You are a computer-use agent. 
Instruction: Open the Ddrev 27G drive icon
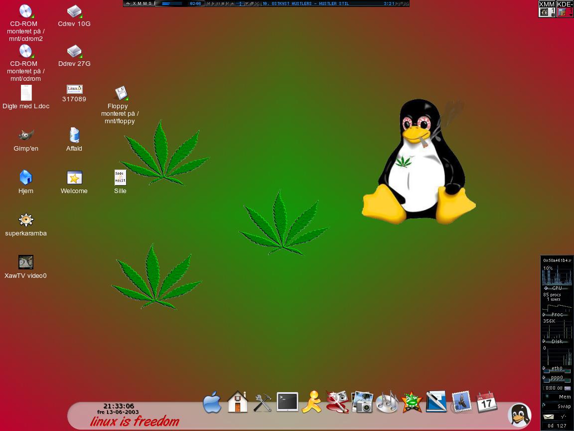pyautogui.click(x=74, y=51)
